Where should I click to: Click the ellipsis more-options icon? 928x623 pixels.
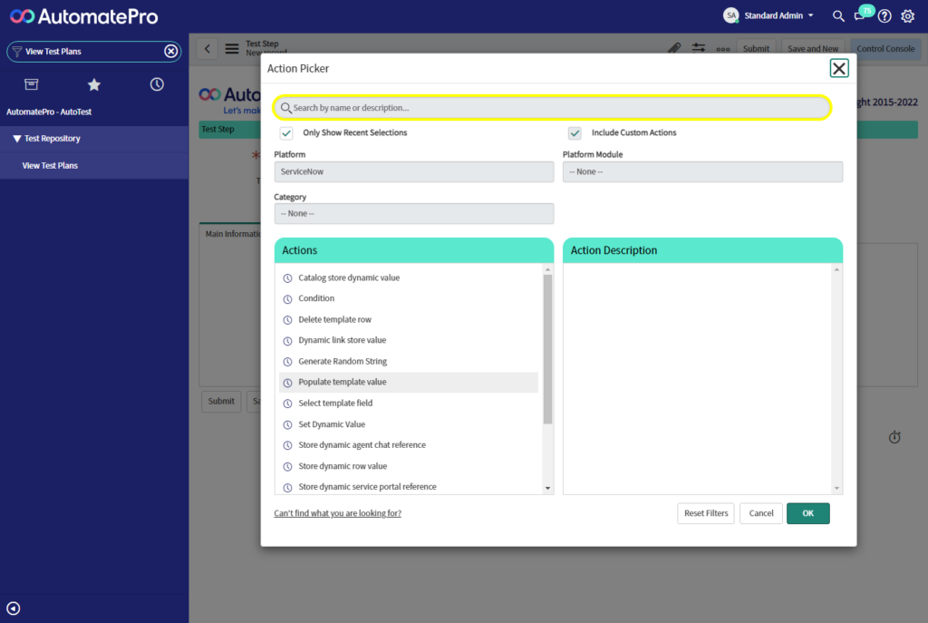click(x=721, y=49)
